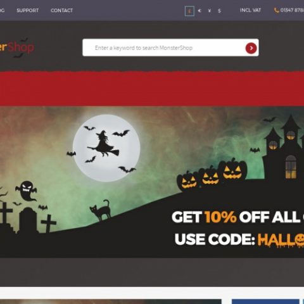Open the blue thumbnail at bottom right
The image size is (304, 304).
coord(265,301)
